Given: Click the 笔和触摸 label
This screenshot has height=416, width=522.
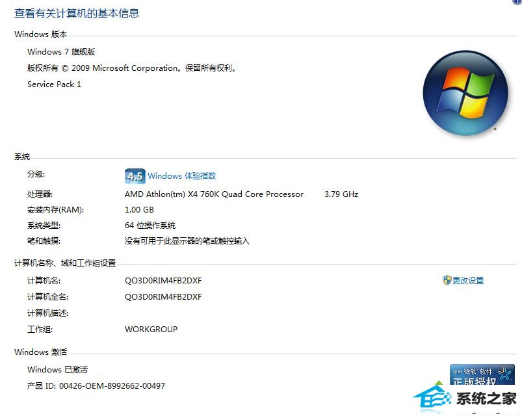Looking at the screenshot, I should [x=44, y=241].
